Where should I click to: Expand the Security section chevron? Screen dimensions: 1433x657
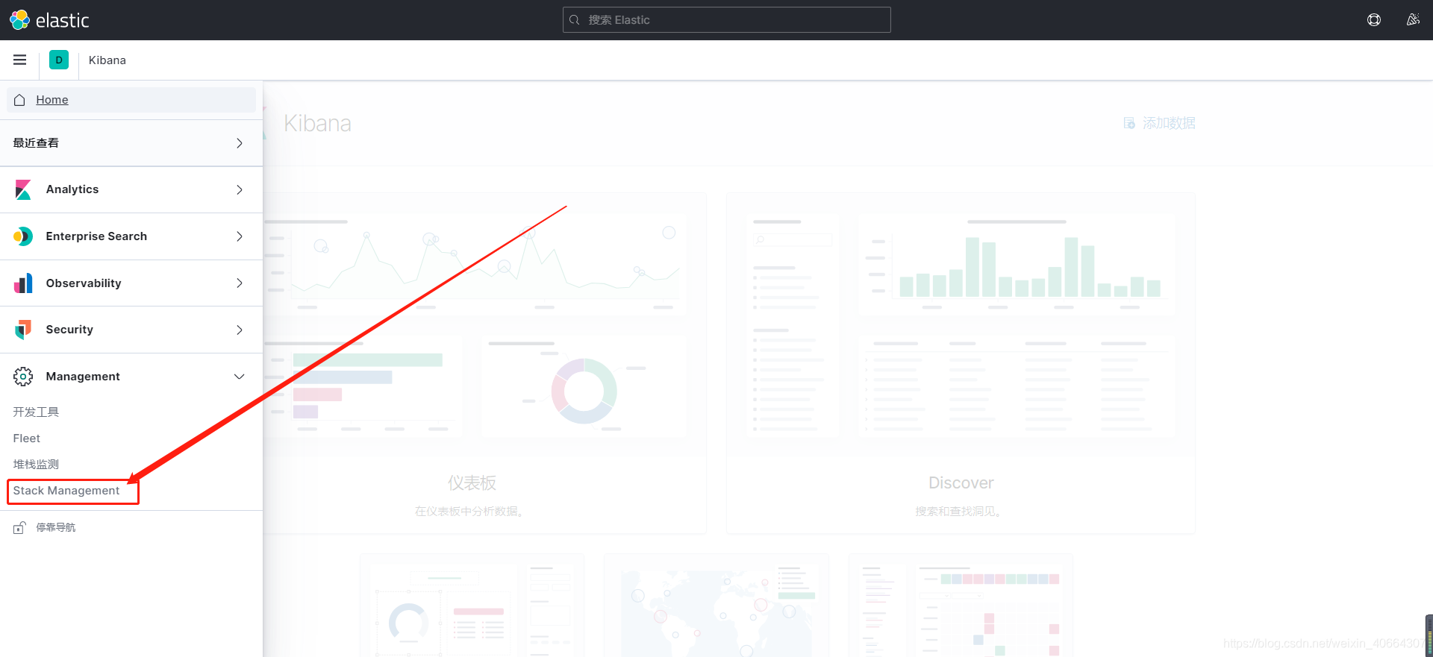(x=240, y=330)
